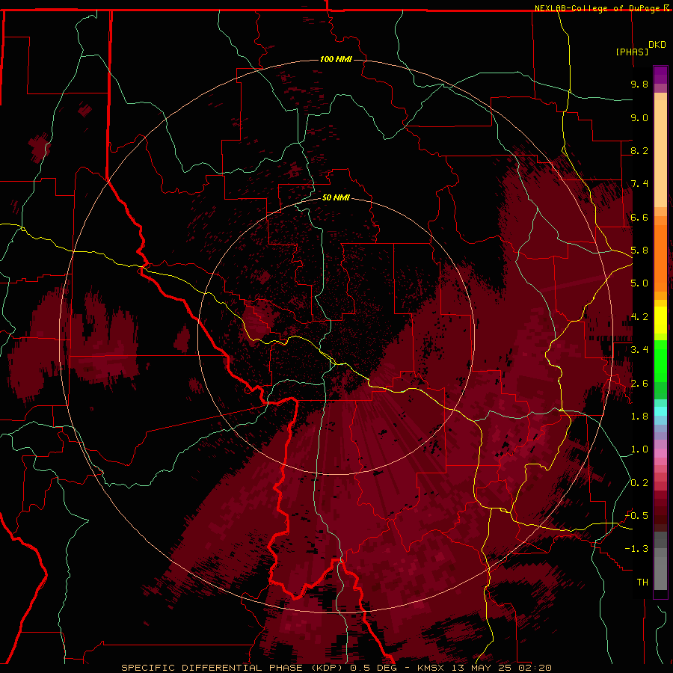Click the 9.0 scale value
The image size is (673, 673).
click(x=639, y=117)
